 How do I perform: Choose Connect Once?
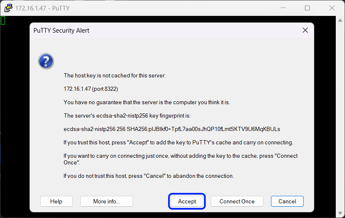click(237, 201)
